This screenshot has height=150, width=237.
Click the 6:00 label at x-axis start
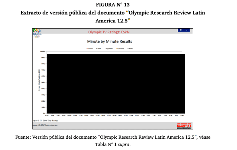click(47, 116)
